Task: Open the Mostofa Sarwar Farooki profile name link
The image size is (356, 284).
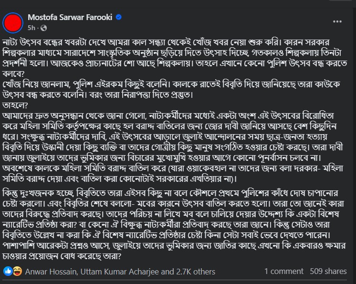Action: pos(70,17)
